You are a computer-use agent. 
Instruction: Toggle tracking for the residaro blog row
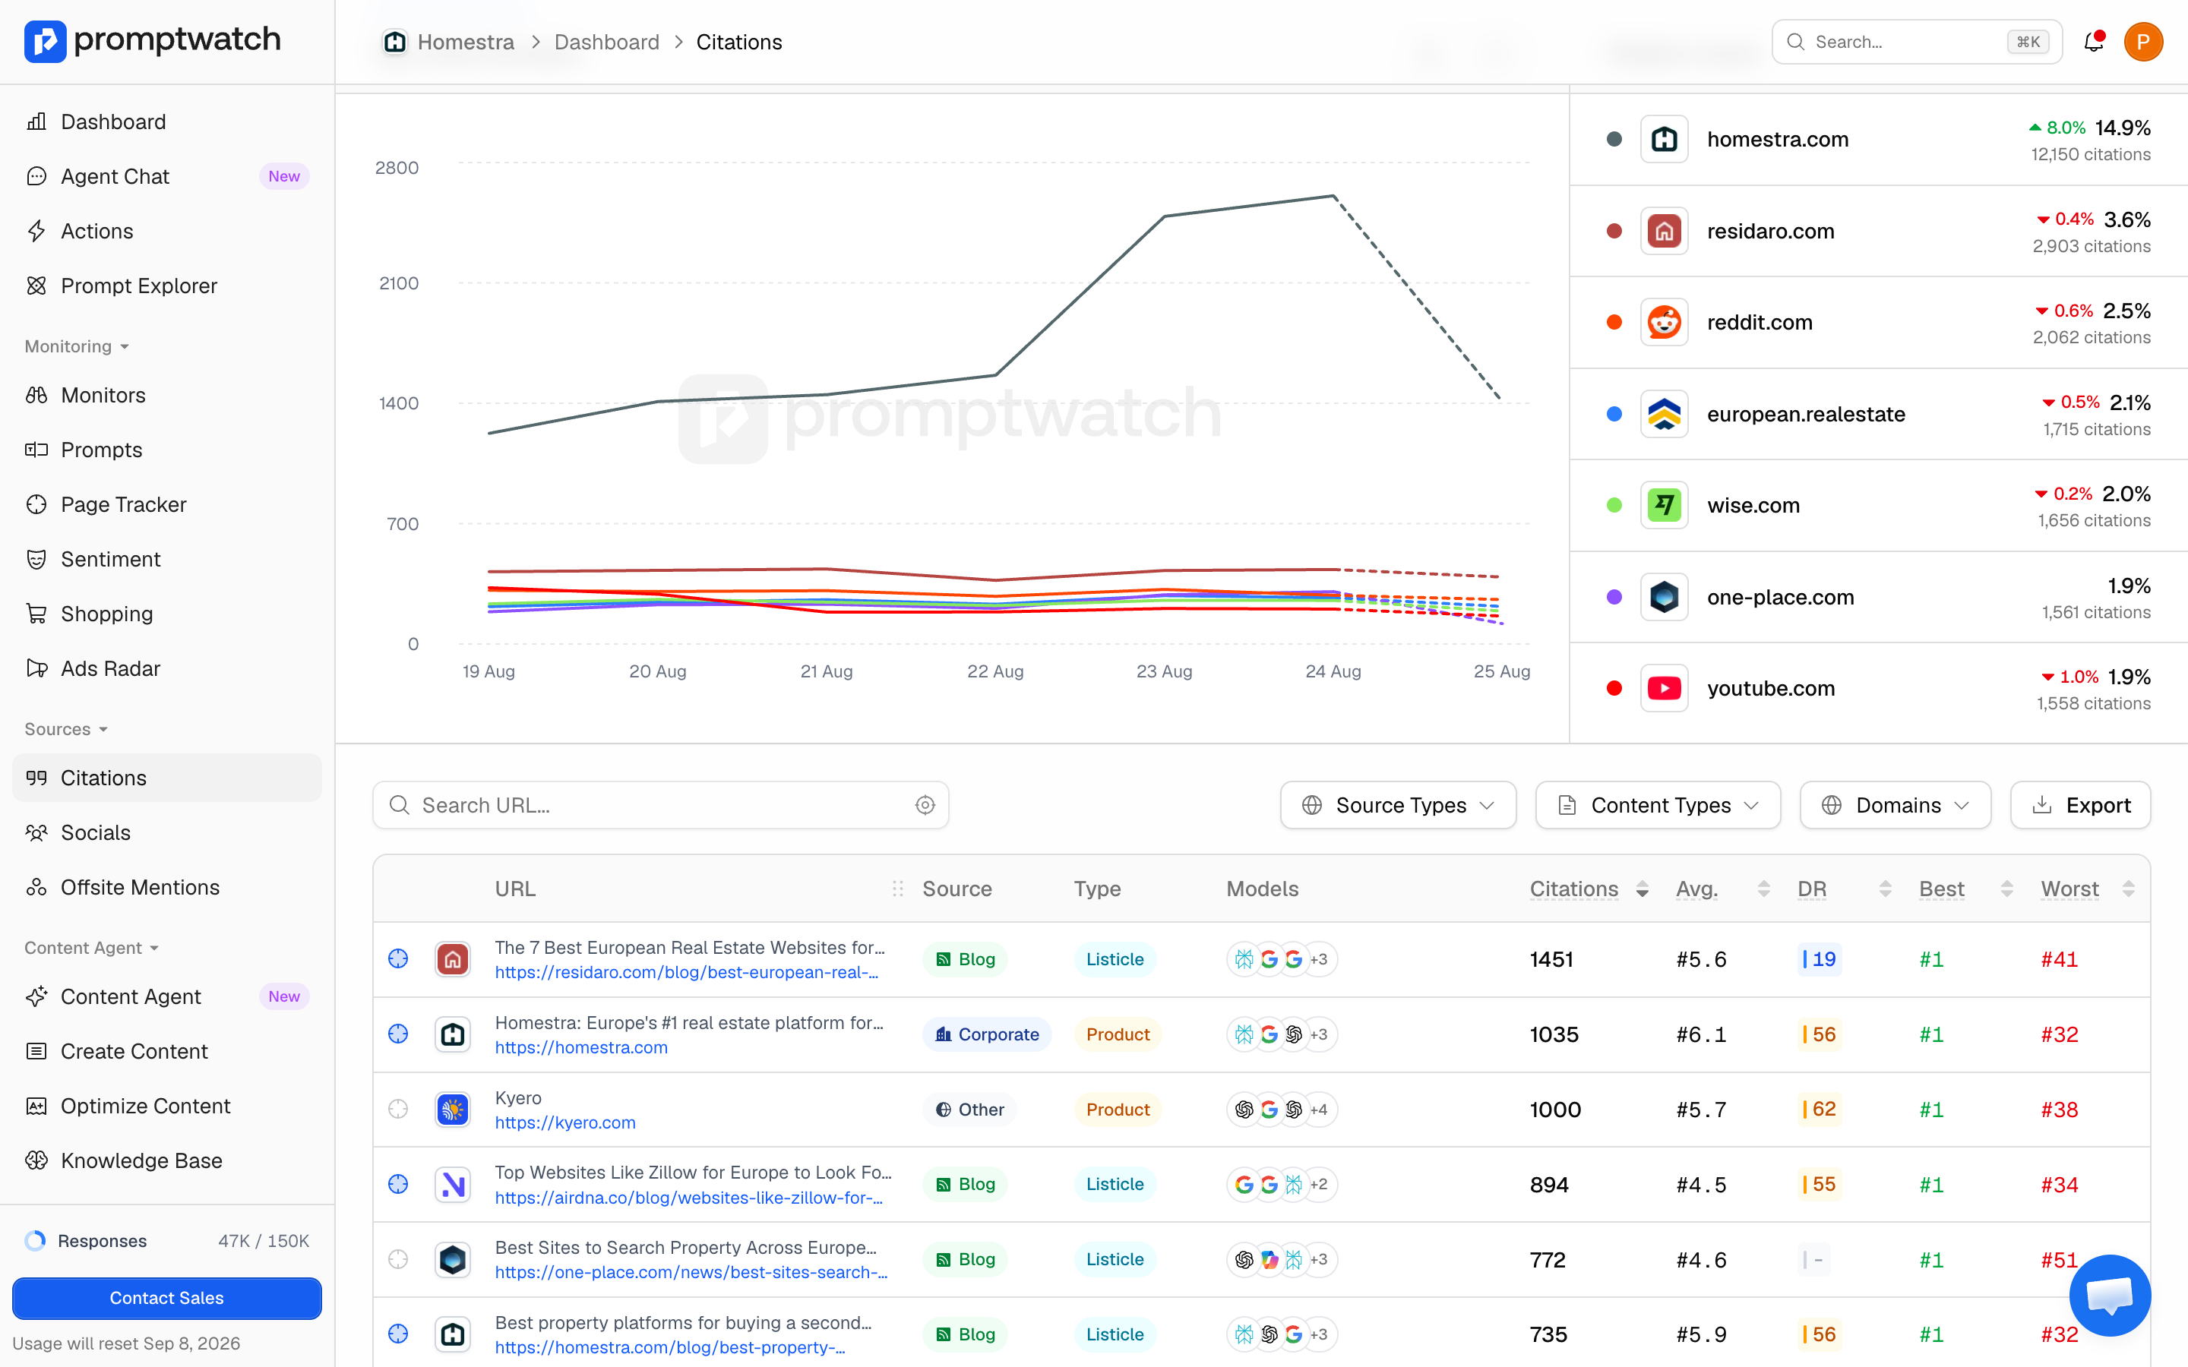pos(398,959)
